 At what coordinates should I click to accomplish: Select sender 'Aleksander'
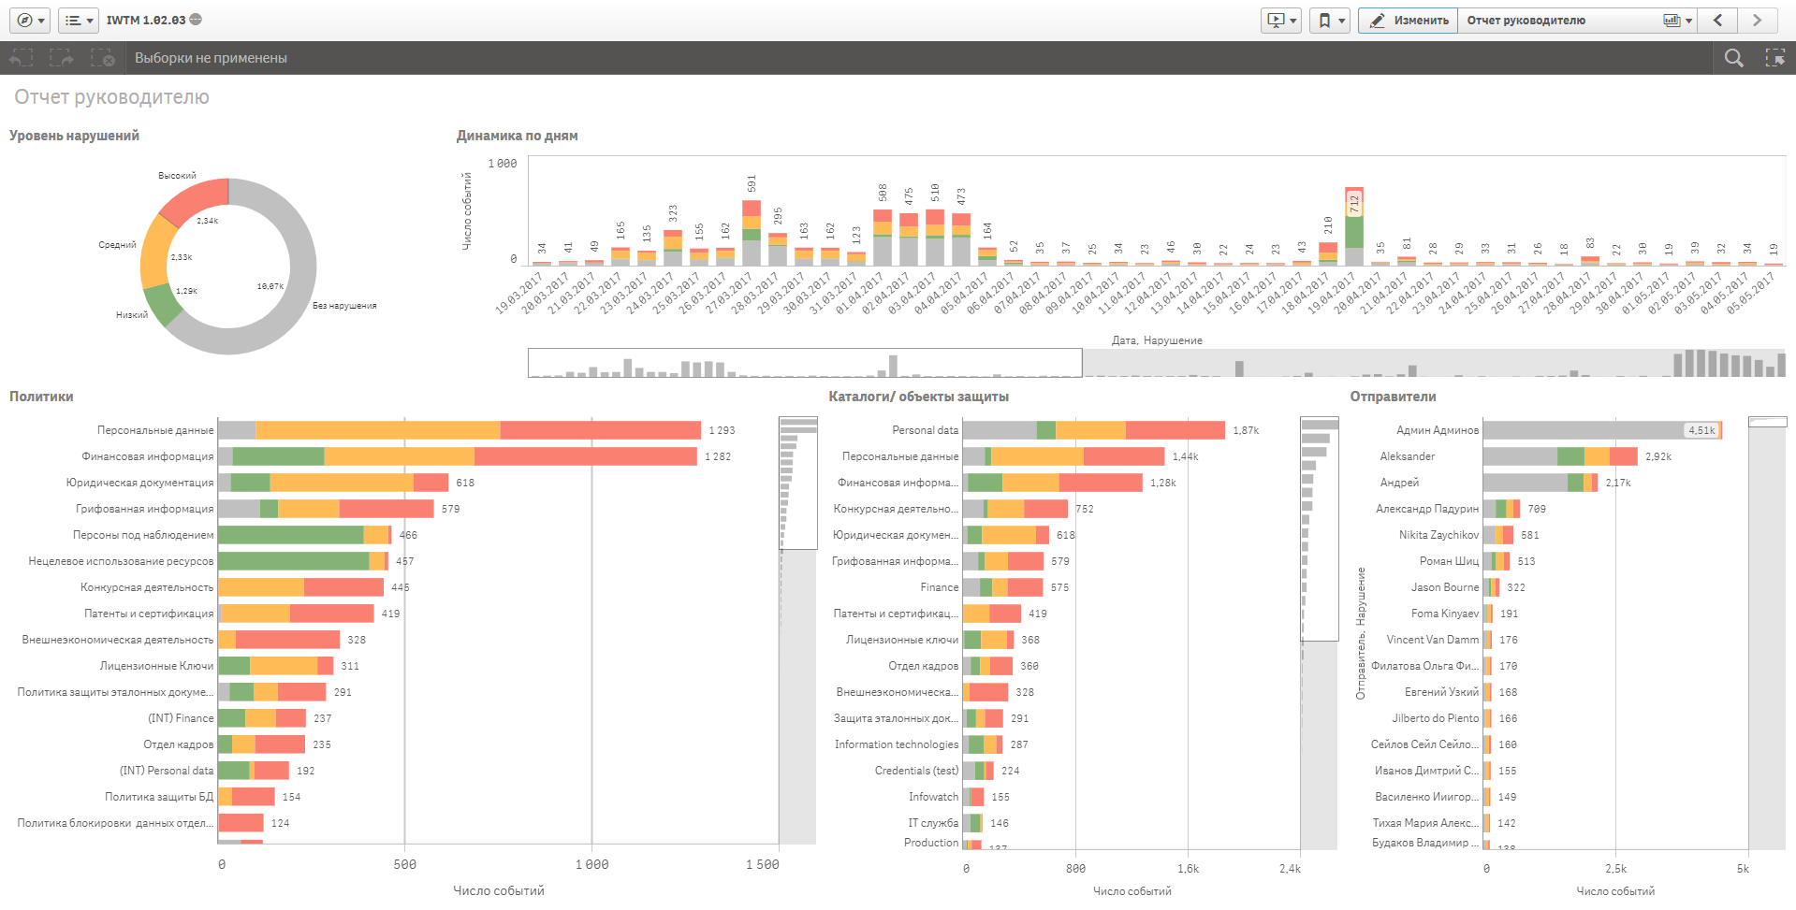coord(1408,456)
